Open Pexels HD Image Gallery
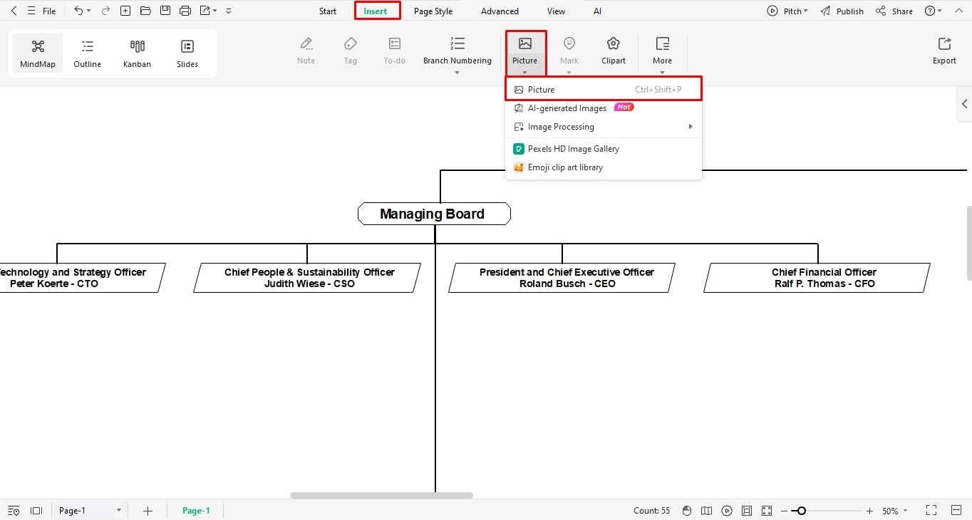The height and width of the screenshot is (520, 972). coord(604,149)
